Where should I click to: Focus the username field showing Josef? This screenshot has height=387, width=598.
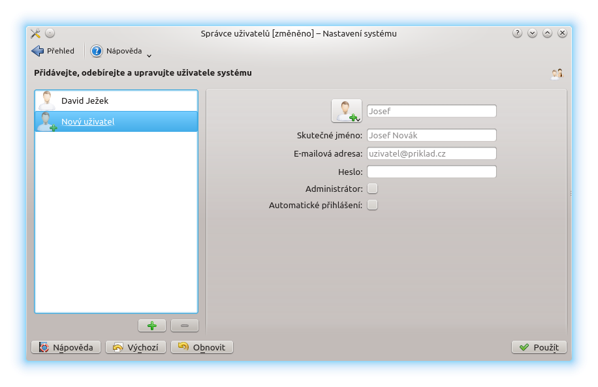432,111
